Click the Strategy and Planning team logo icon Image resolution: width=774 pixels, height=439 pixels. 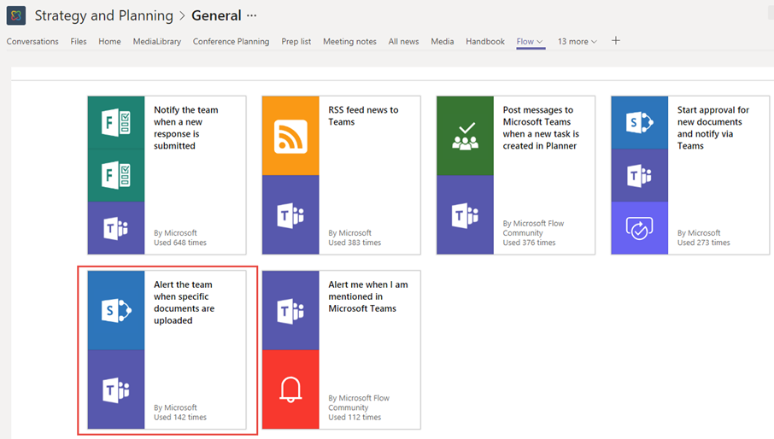tap(16, 15)
